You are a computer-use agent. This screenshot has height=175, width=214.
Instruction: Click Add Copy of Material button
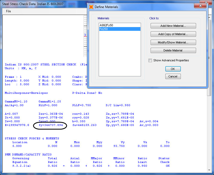click(x=173, y=34)
